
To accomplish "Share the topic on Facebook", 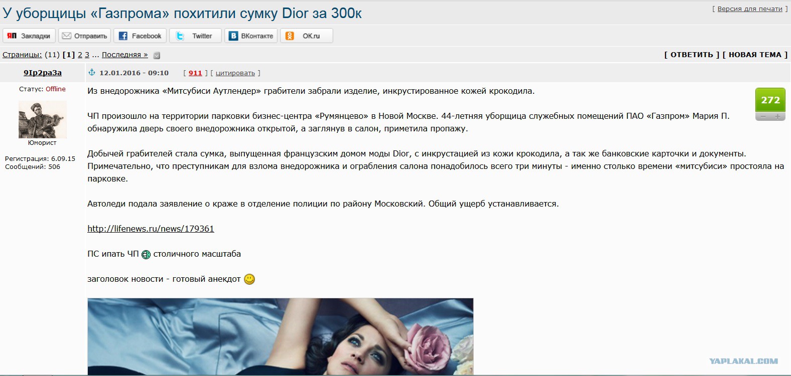I will click(140, 36).
